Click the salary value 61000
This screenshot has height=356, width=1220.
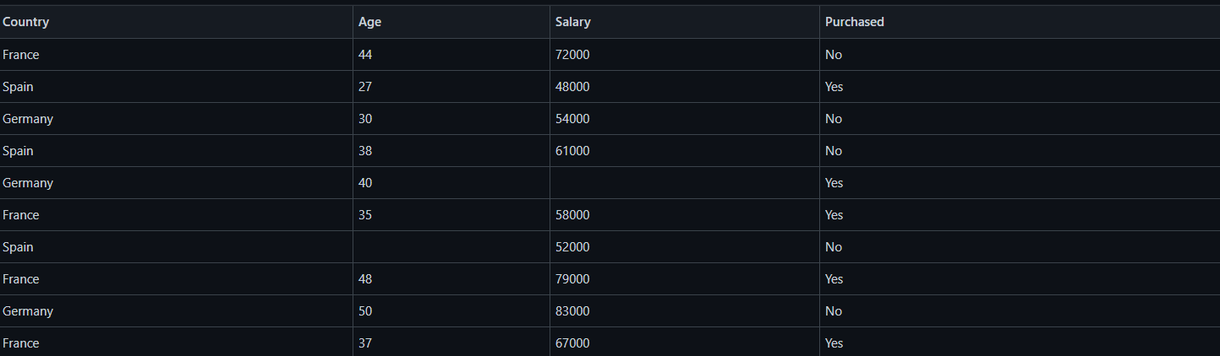coord(572,151)
